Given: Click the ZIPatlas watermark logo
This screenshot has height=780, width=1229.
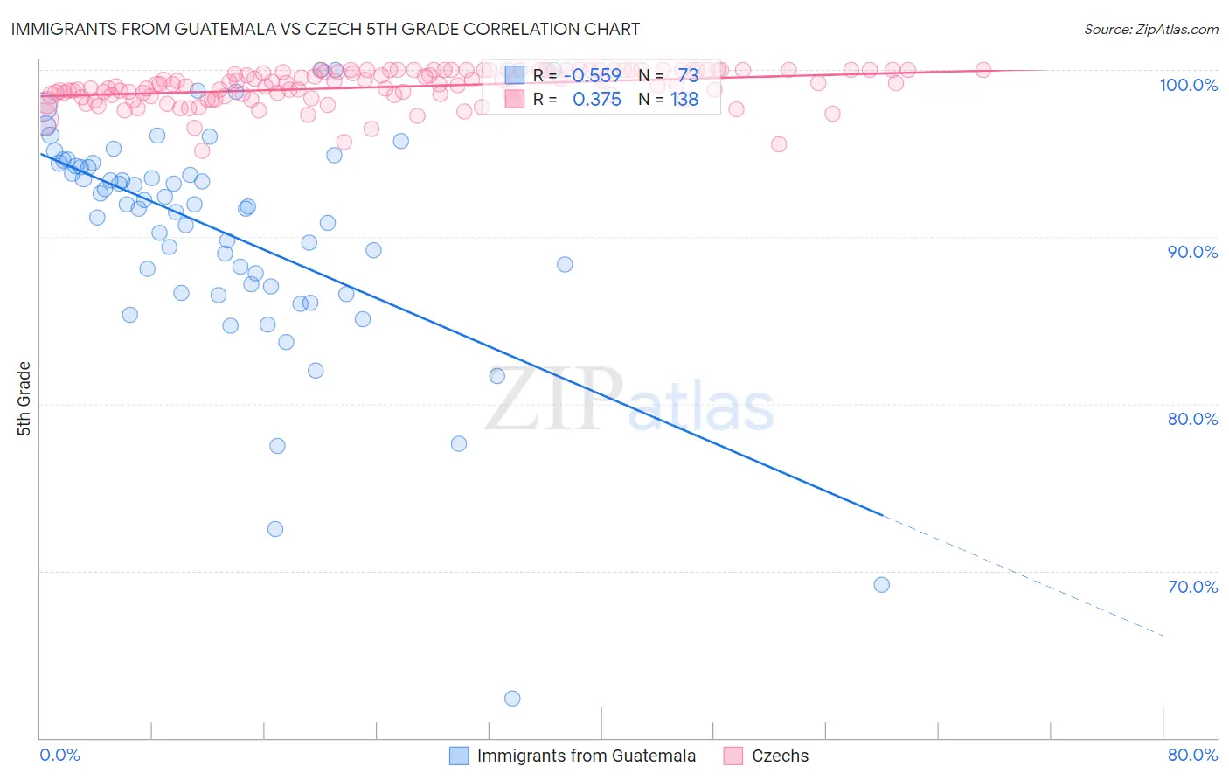Looking at the screenshot, I should pos(629,400).
